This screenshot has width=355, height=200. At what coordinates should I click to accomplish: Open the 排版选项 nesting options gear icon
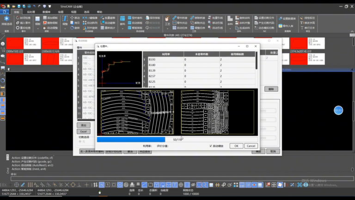click(x=6, y=19)
